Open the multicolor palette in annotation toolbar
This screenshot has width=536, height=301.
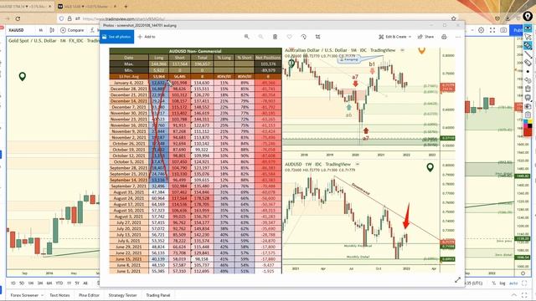click(528, 123)
